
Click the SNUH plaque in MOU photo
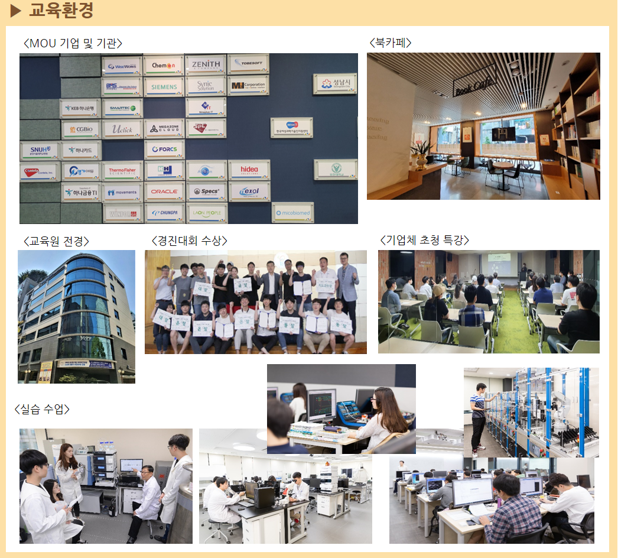[x=40, y=150]
